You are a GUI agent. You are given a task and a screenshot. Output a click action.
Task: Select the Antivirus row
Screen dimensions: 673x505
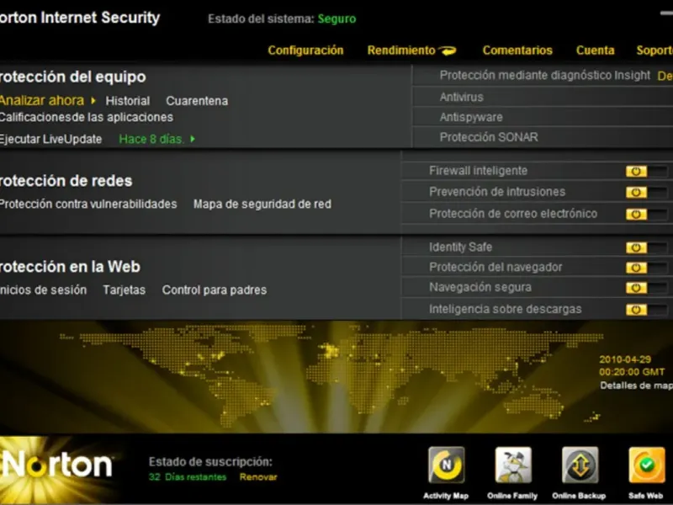(x=543, y=97)
